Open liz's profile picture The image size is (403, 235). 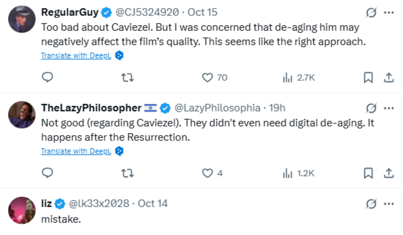(22, 210)
